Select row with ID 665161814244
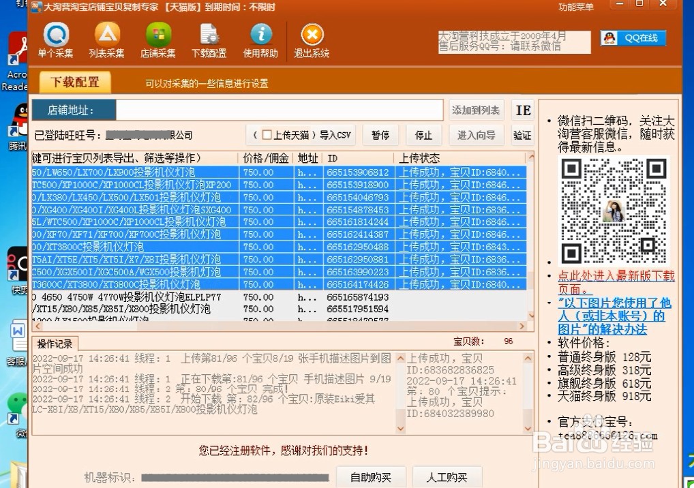Screen dimensions: 694x488 click(280, 222)
